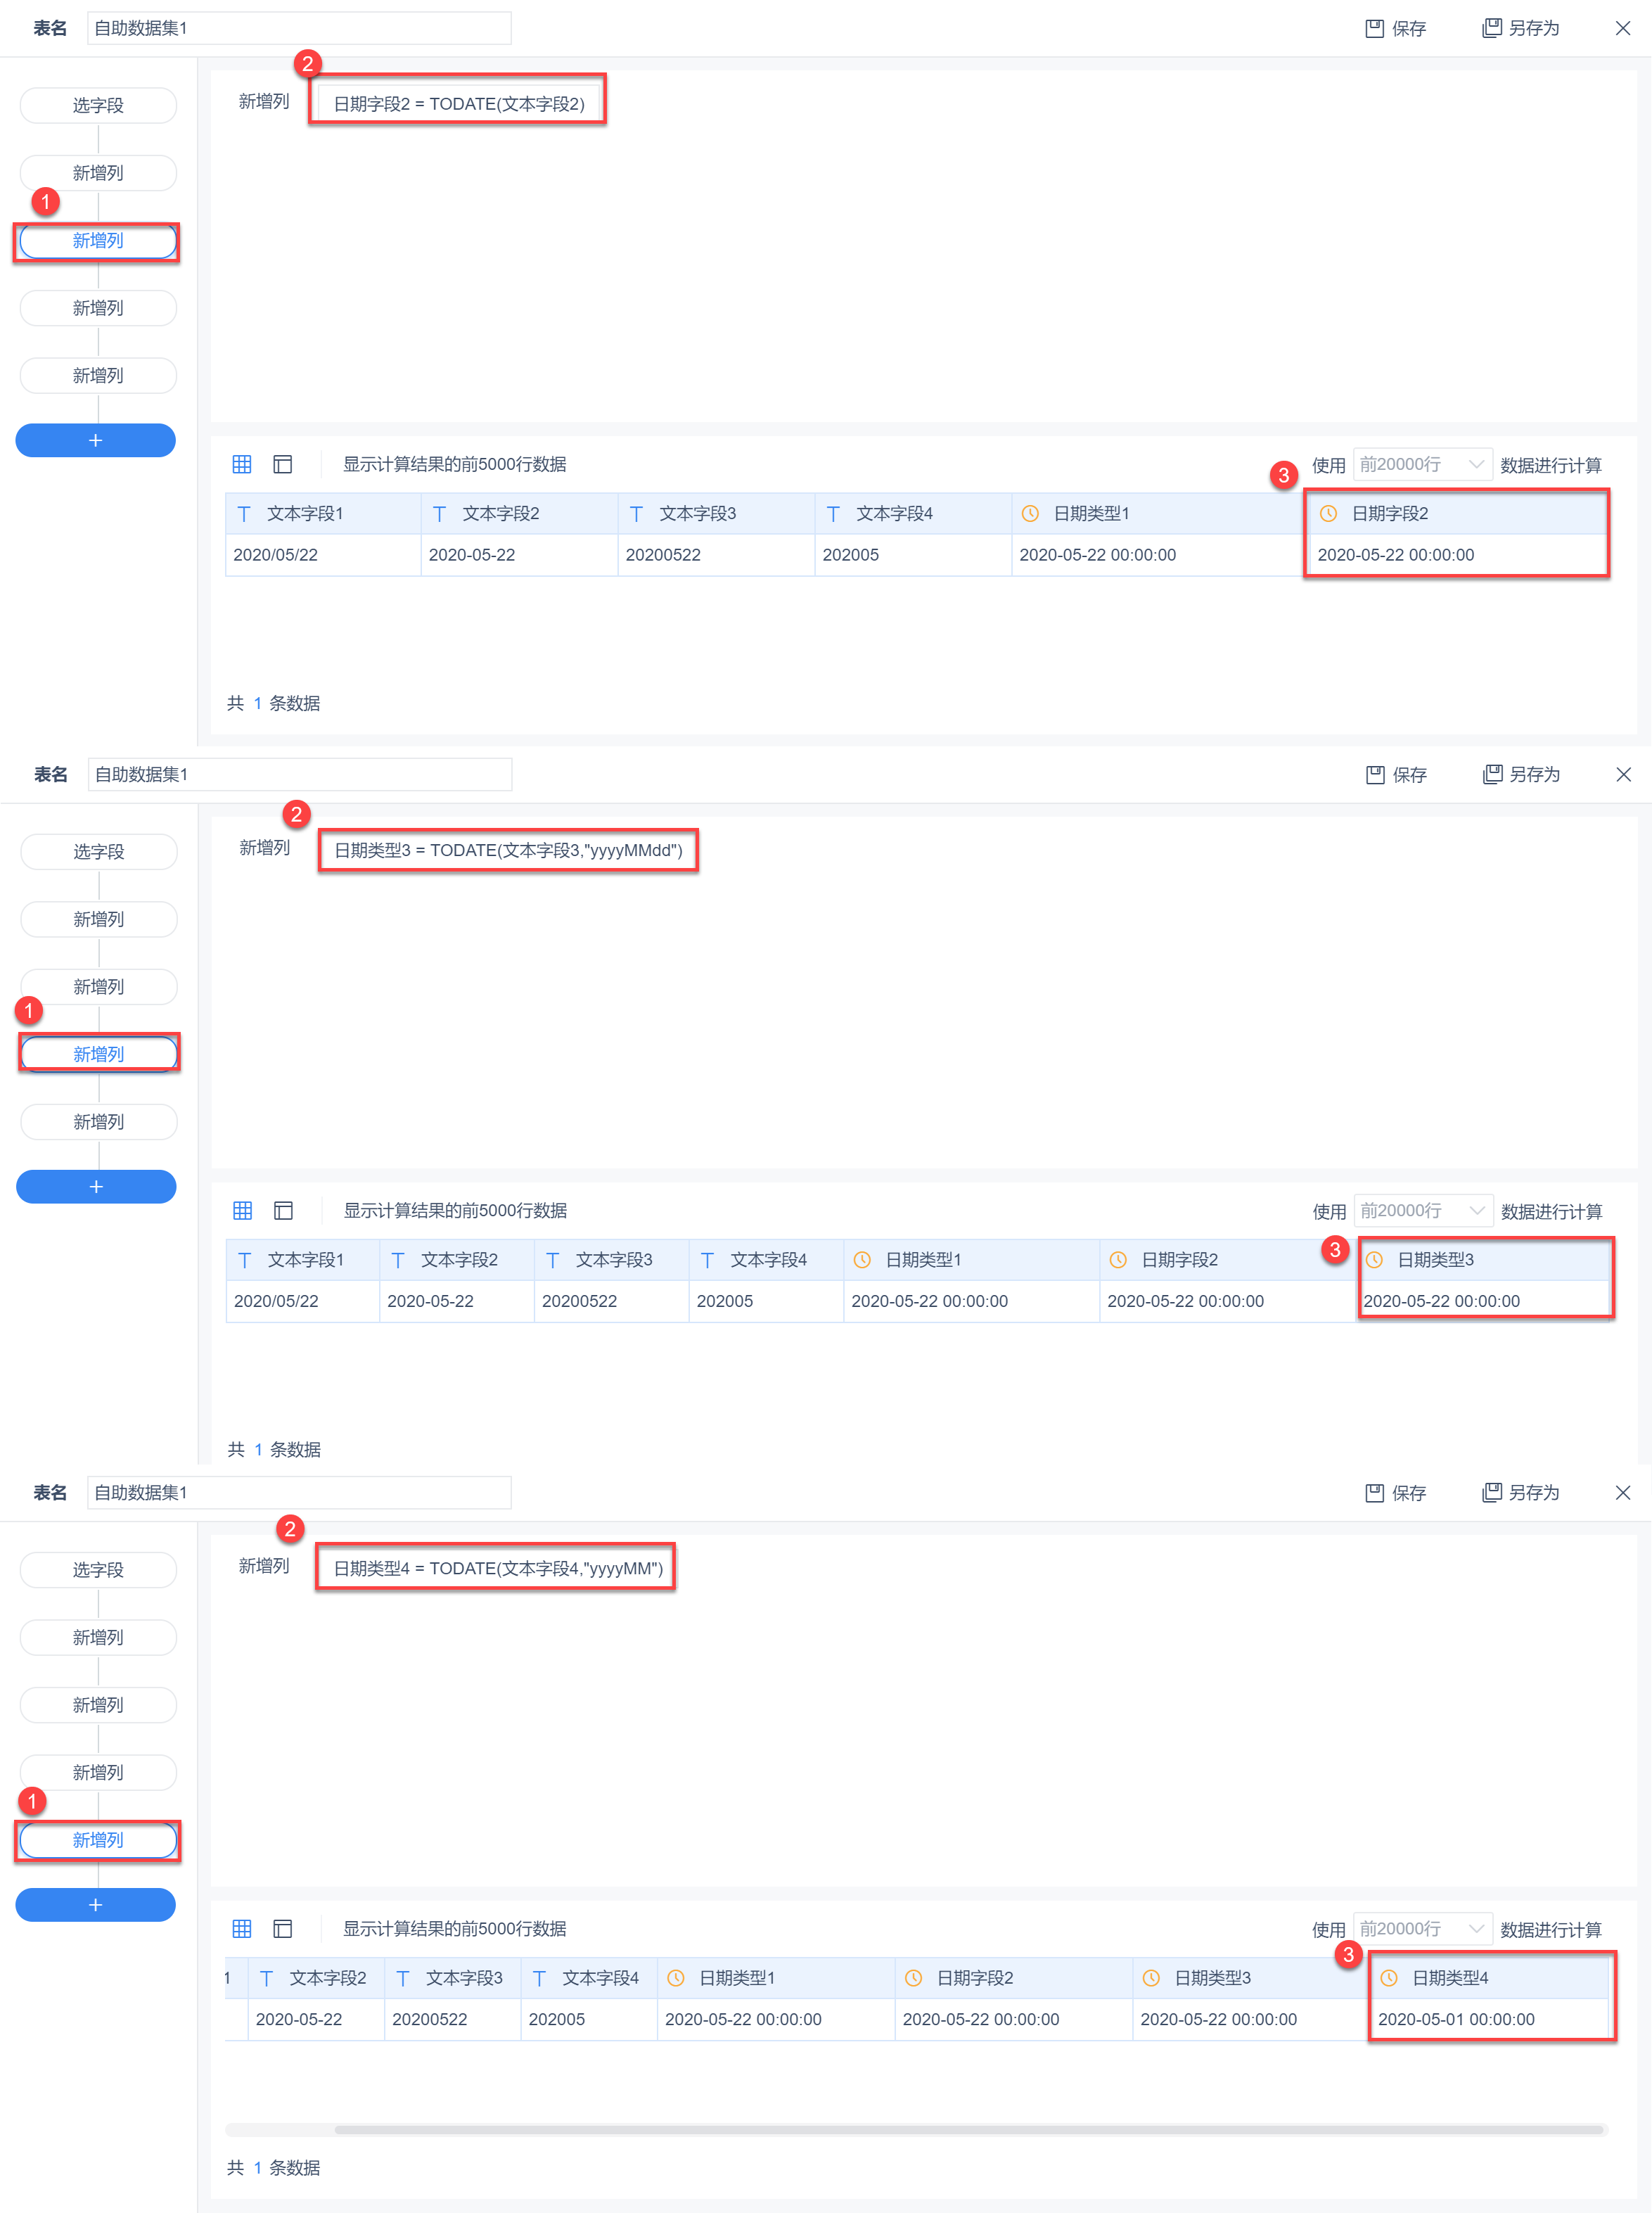Click the grid view icon in the middle panel
This screenshot has width=1652, height=2213.
click(x=243, y=1210)
